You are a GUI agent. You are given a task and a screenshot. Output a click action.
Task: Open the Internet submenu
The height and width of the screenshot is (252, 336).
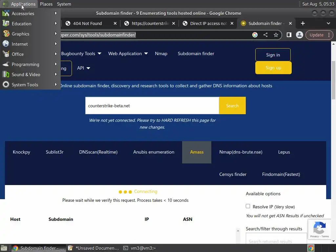(30, 44)
